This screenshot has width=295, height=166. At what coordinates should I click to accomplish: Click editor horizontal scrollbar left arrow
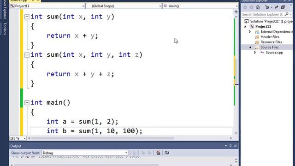coord(29,138)
